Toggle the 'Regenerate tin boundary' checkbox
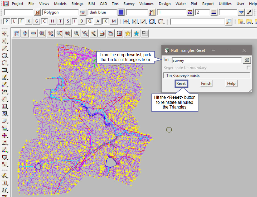257x197 pixels. point(248,68)
